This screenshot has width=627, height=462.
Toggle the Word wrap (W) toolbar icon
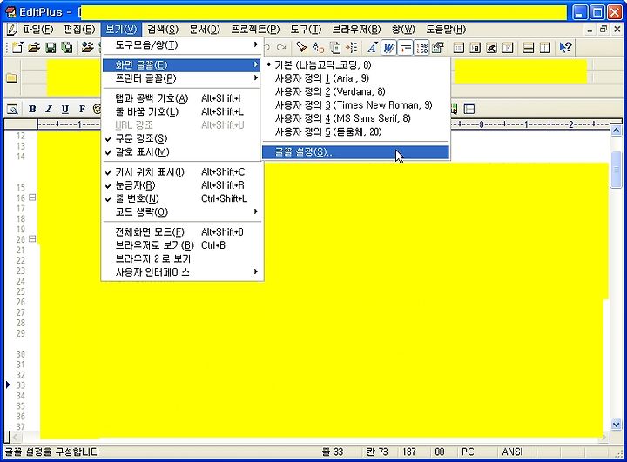coord(388,48)
